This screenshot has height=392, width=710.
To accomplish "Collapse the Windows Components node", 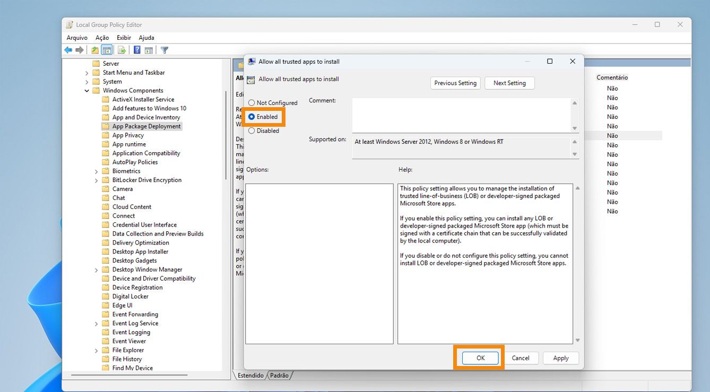I will [87, 91].
